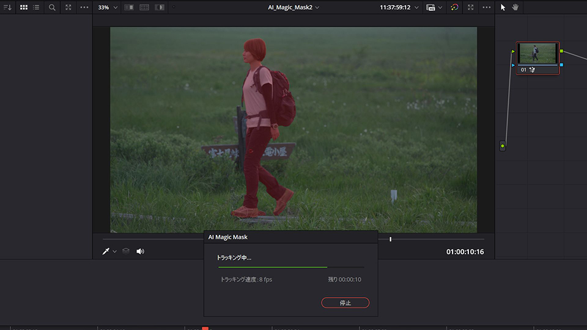
Task: Open the 33% viewer zoom dropdown
Action: click(108, 7)
